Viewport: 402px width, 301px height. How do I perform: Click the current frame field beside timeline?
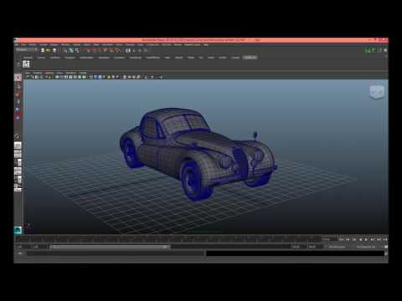click(x=329, y=239)
